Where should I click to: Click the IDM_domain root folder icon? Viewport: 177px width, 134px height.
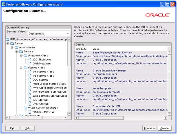(x=8, y=39)
